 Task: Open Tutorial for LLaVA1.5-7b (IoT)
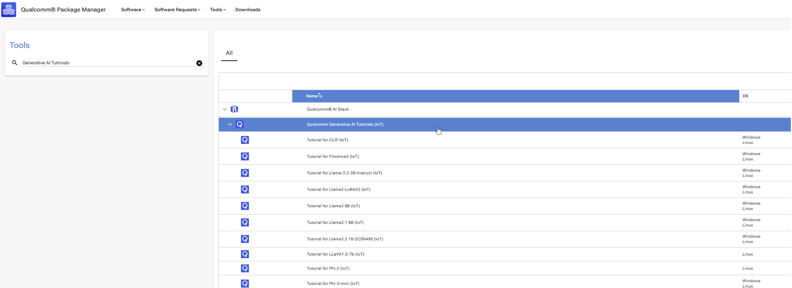coord(335,254)
